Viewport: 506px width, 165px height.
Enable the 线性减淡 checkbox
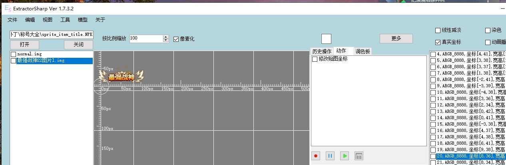(x=438, y=30)
